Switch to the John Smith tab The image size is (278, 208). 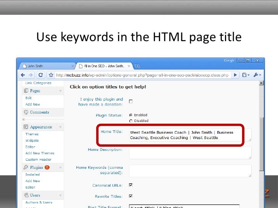click(47, 66)
